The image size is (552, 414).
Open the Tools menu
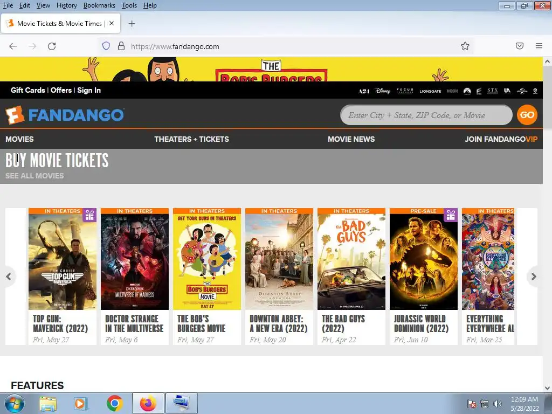tap(129, 5)
